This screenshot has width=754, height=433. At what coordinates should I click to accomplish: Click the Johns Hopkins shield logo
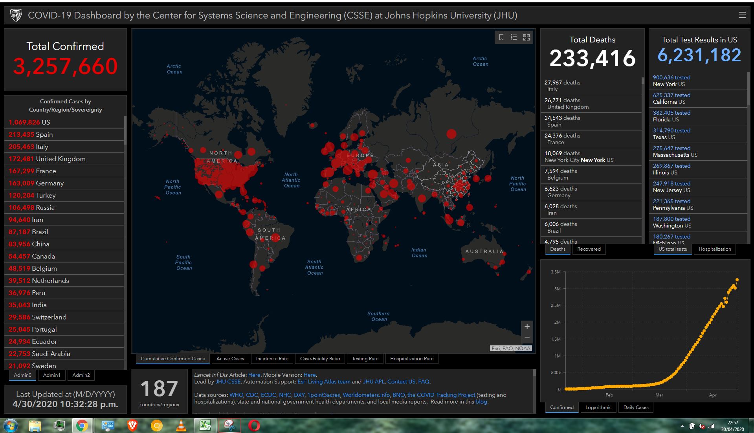[16, 15]
